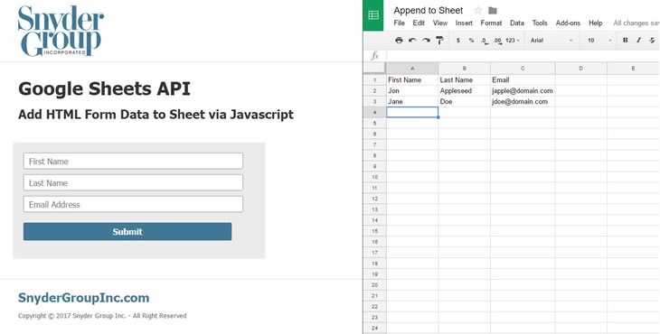Screen dimensions: 660x334
Task: Select column B header
Action: tap(465, 68)
